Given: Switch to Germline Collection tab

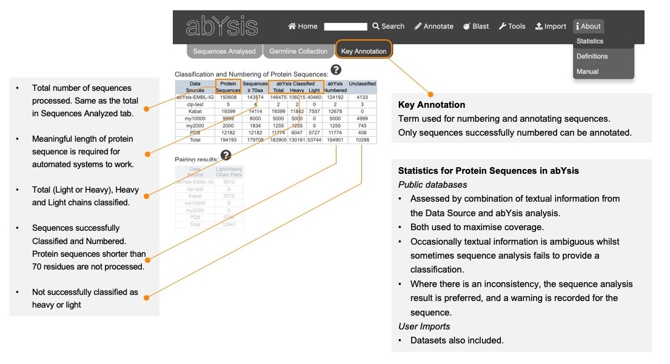Looking at the screenshot, I should click(x=298, y=51).
